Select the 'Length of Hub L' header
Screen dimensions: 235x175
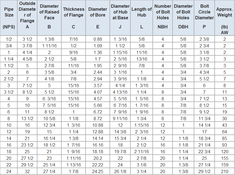142,18
